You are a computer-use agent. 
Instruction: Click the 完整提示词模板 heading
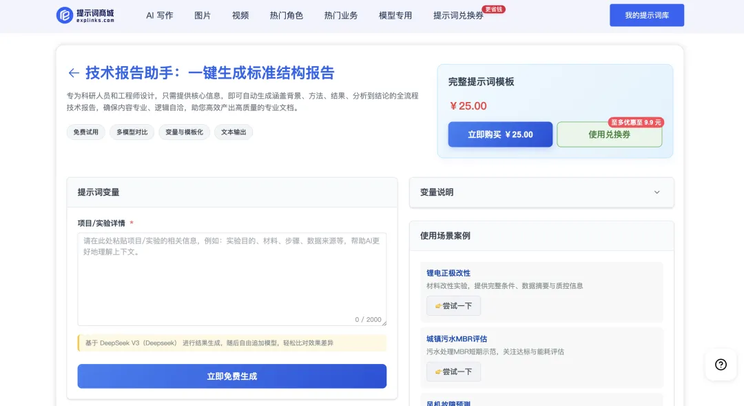(481, 81)
